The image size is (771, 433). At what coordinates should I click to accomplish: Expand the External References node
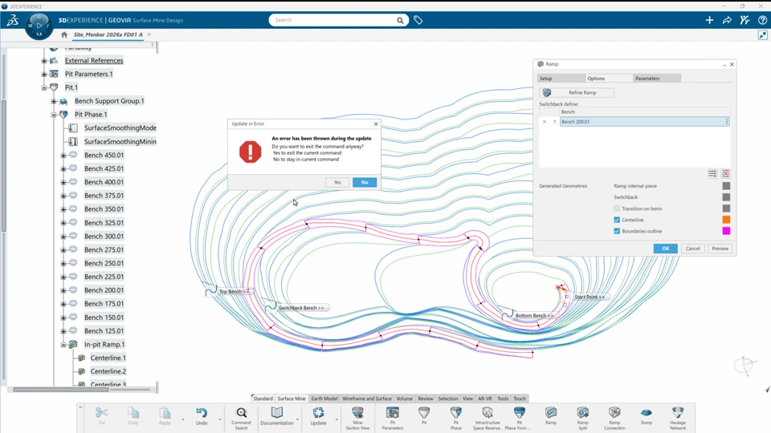[x=43, y=60]
